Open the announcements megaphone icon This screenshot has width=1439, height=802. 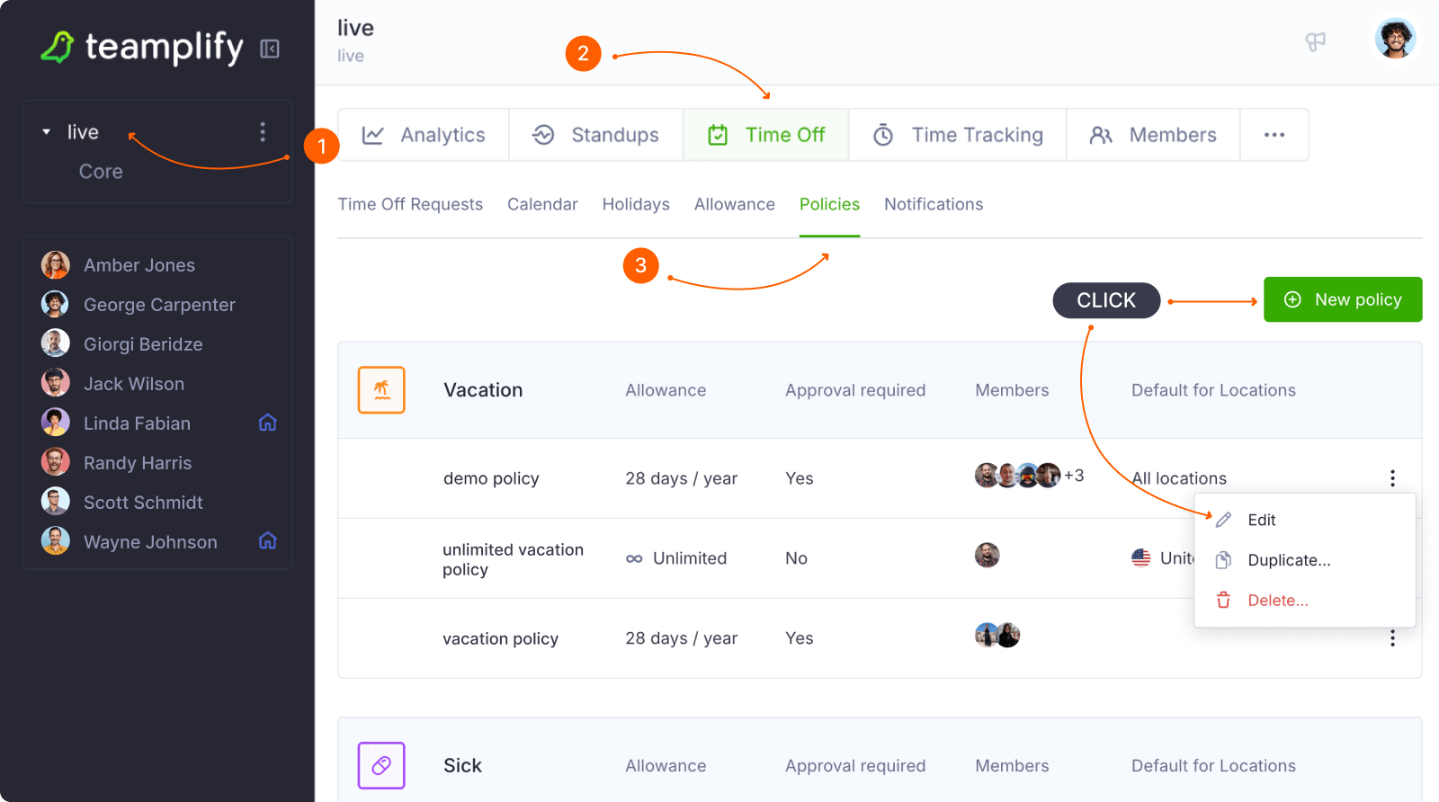tap(1315, 41)
